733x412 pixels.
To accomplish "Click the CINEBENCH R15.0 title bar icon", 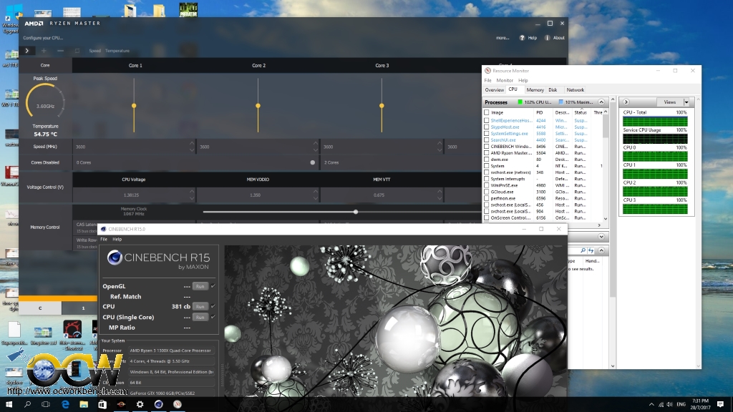I will [103, 229].
